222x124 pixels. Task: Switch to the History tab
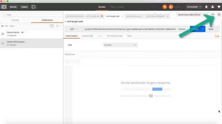[x=15, y=20]
